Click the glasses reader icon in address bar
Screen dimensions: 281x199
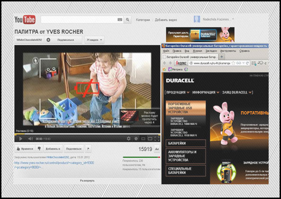238,63
